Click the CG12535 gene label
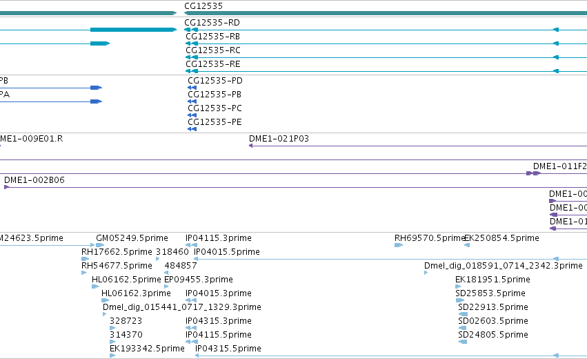The height and width of the screenshot is (359, 587). pyautogui.click(x=203, y=6)
